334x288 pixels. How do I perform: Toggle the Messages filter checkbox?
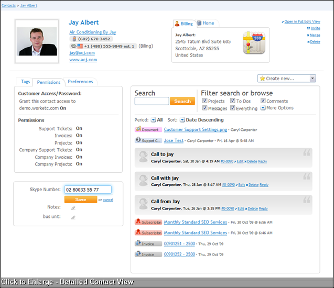point(204,108)
